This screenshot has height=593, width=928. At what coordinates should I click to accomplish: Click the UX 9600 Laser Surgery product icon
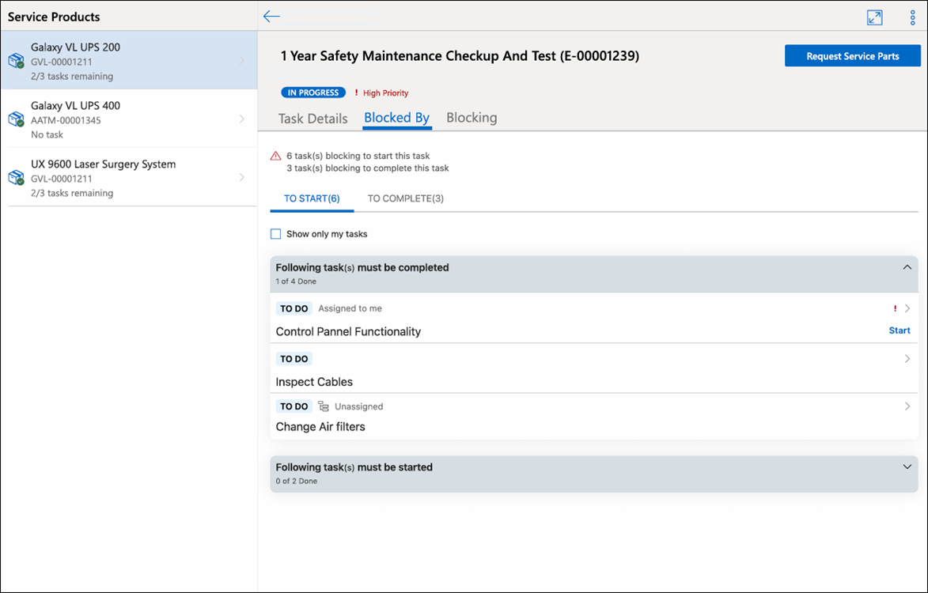click(17, 177)
